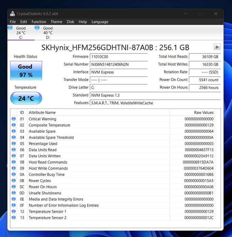Click the Total Host Writes value 16330 GB
The width and height of the screenshot is (232, 237).
[205, 64]
